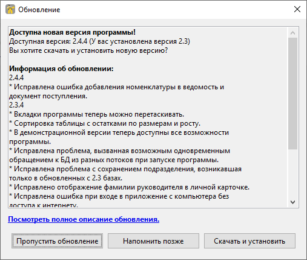Click the scrollbar up arrow
The height and width of the screenshot is (260, 307).
[292, 33]
